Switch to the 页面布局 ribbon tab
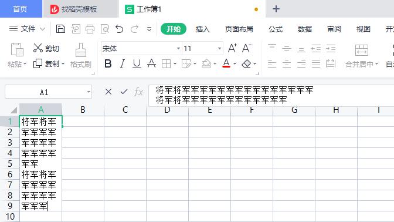Image resolution: width=394 pixels, height=222 pixels. click(x=239, y=29)
